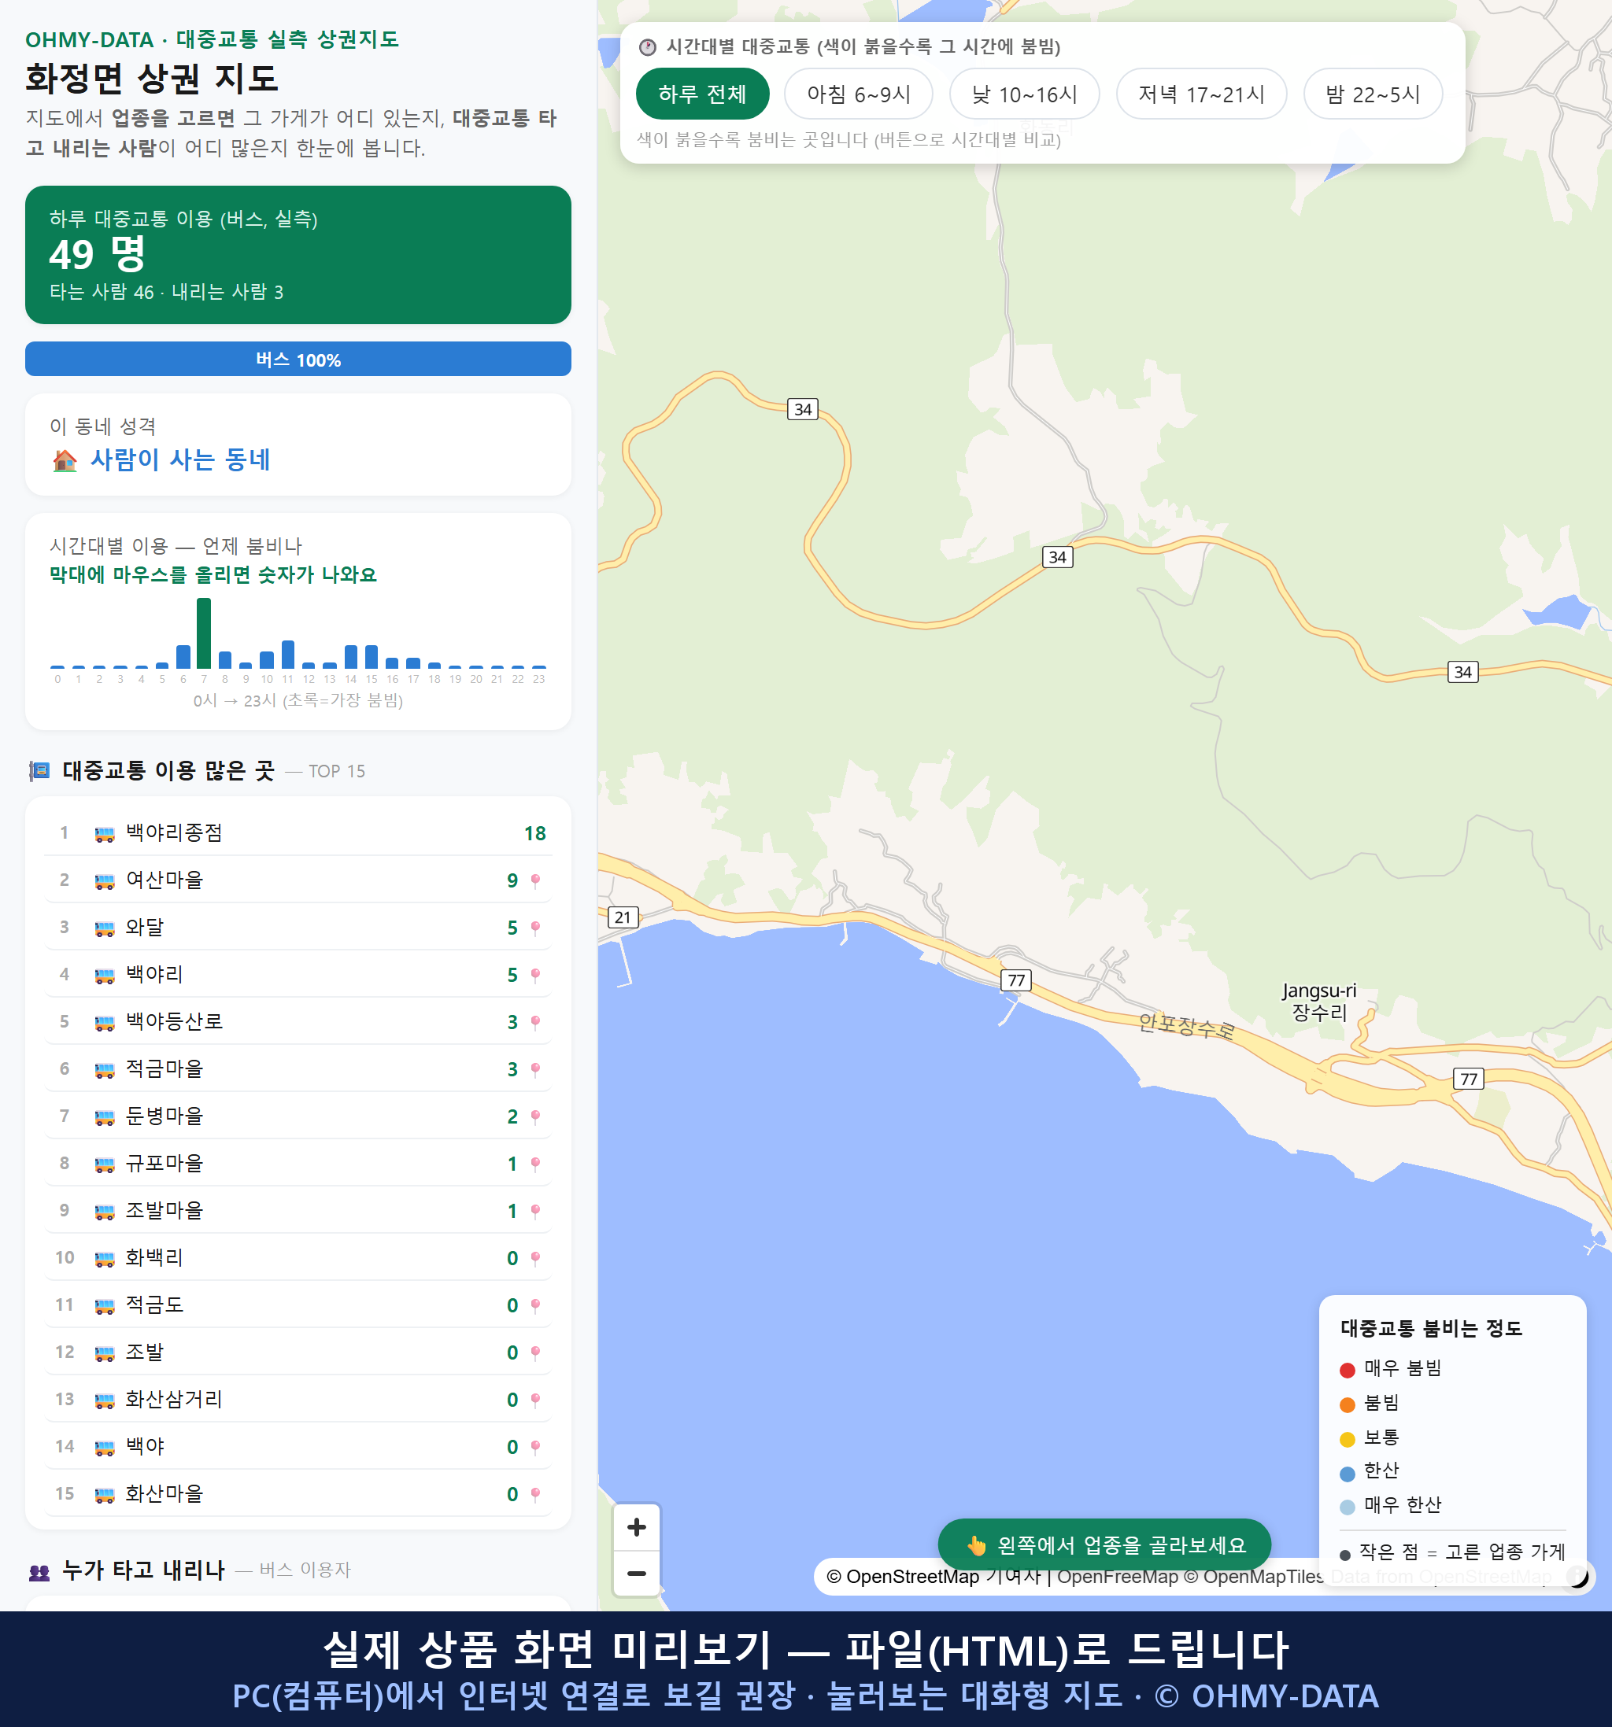1612x1727 pixels.
Task: Click the pin icon for 화산삼거리
Action: [535, 1400]
